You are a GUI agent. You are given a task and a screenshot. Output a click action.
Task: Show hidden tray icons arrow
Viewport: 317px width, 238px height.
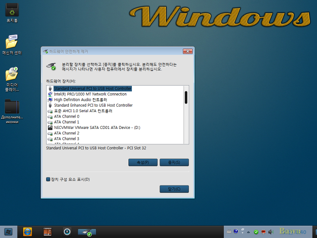(x=249, y=232)
